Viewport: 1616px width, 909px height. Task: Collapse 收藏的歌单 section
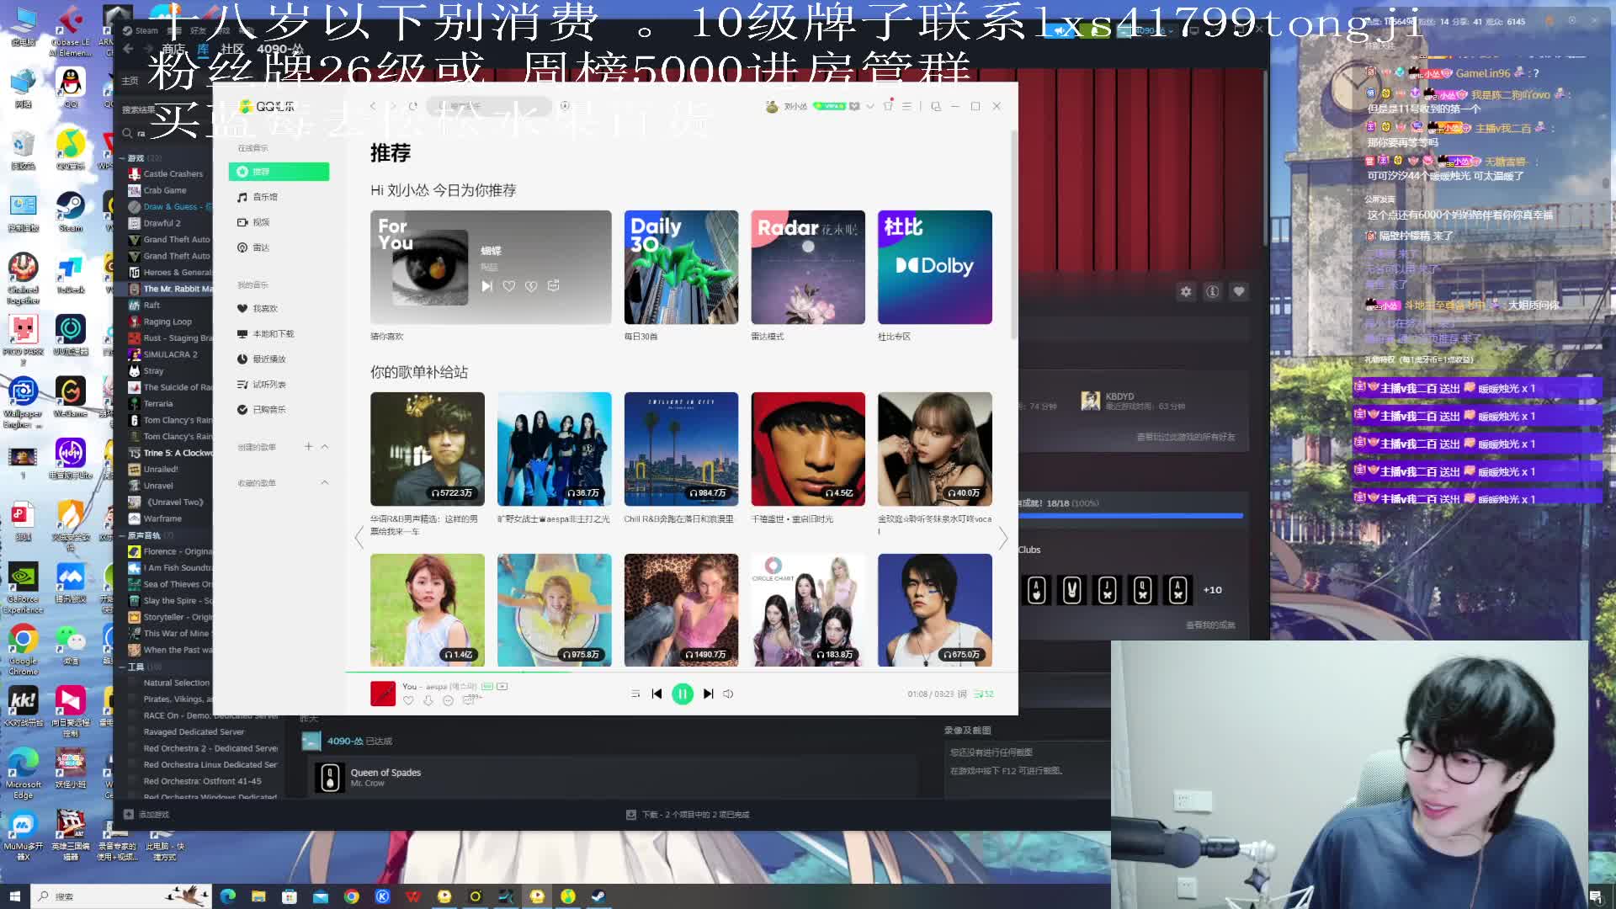pos(325,483)
